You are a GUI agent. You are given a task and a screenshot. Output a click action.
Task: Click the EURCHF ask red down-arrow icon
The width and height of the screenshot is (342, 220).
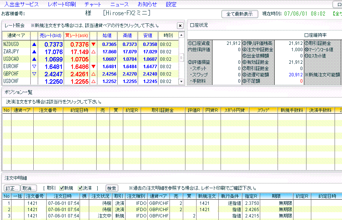click(x=93, y=67)
